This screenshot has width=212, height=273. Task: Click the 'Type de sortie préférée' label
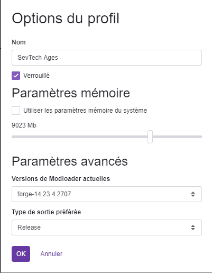[x=47, y=212]
